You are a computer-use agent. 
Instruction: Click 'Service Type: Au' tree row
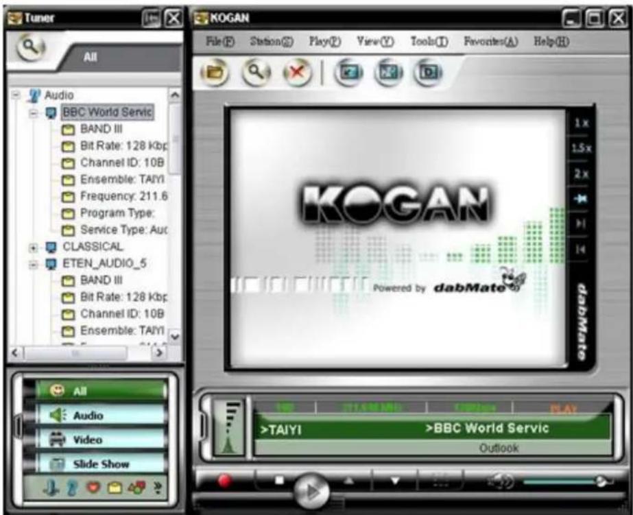(124, 230)
